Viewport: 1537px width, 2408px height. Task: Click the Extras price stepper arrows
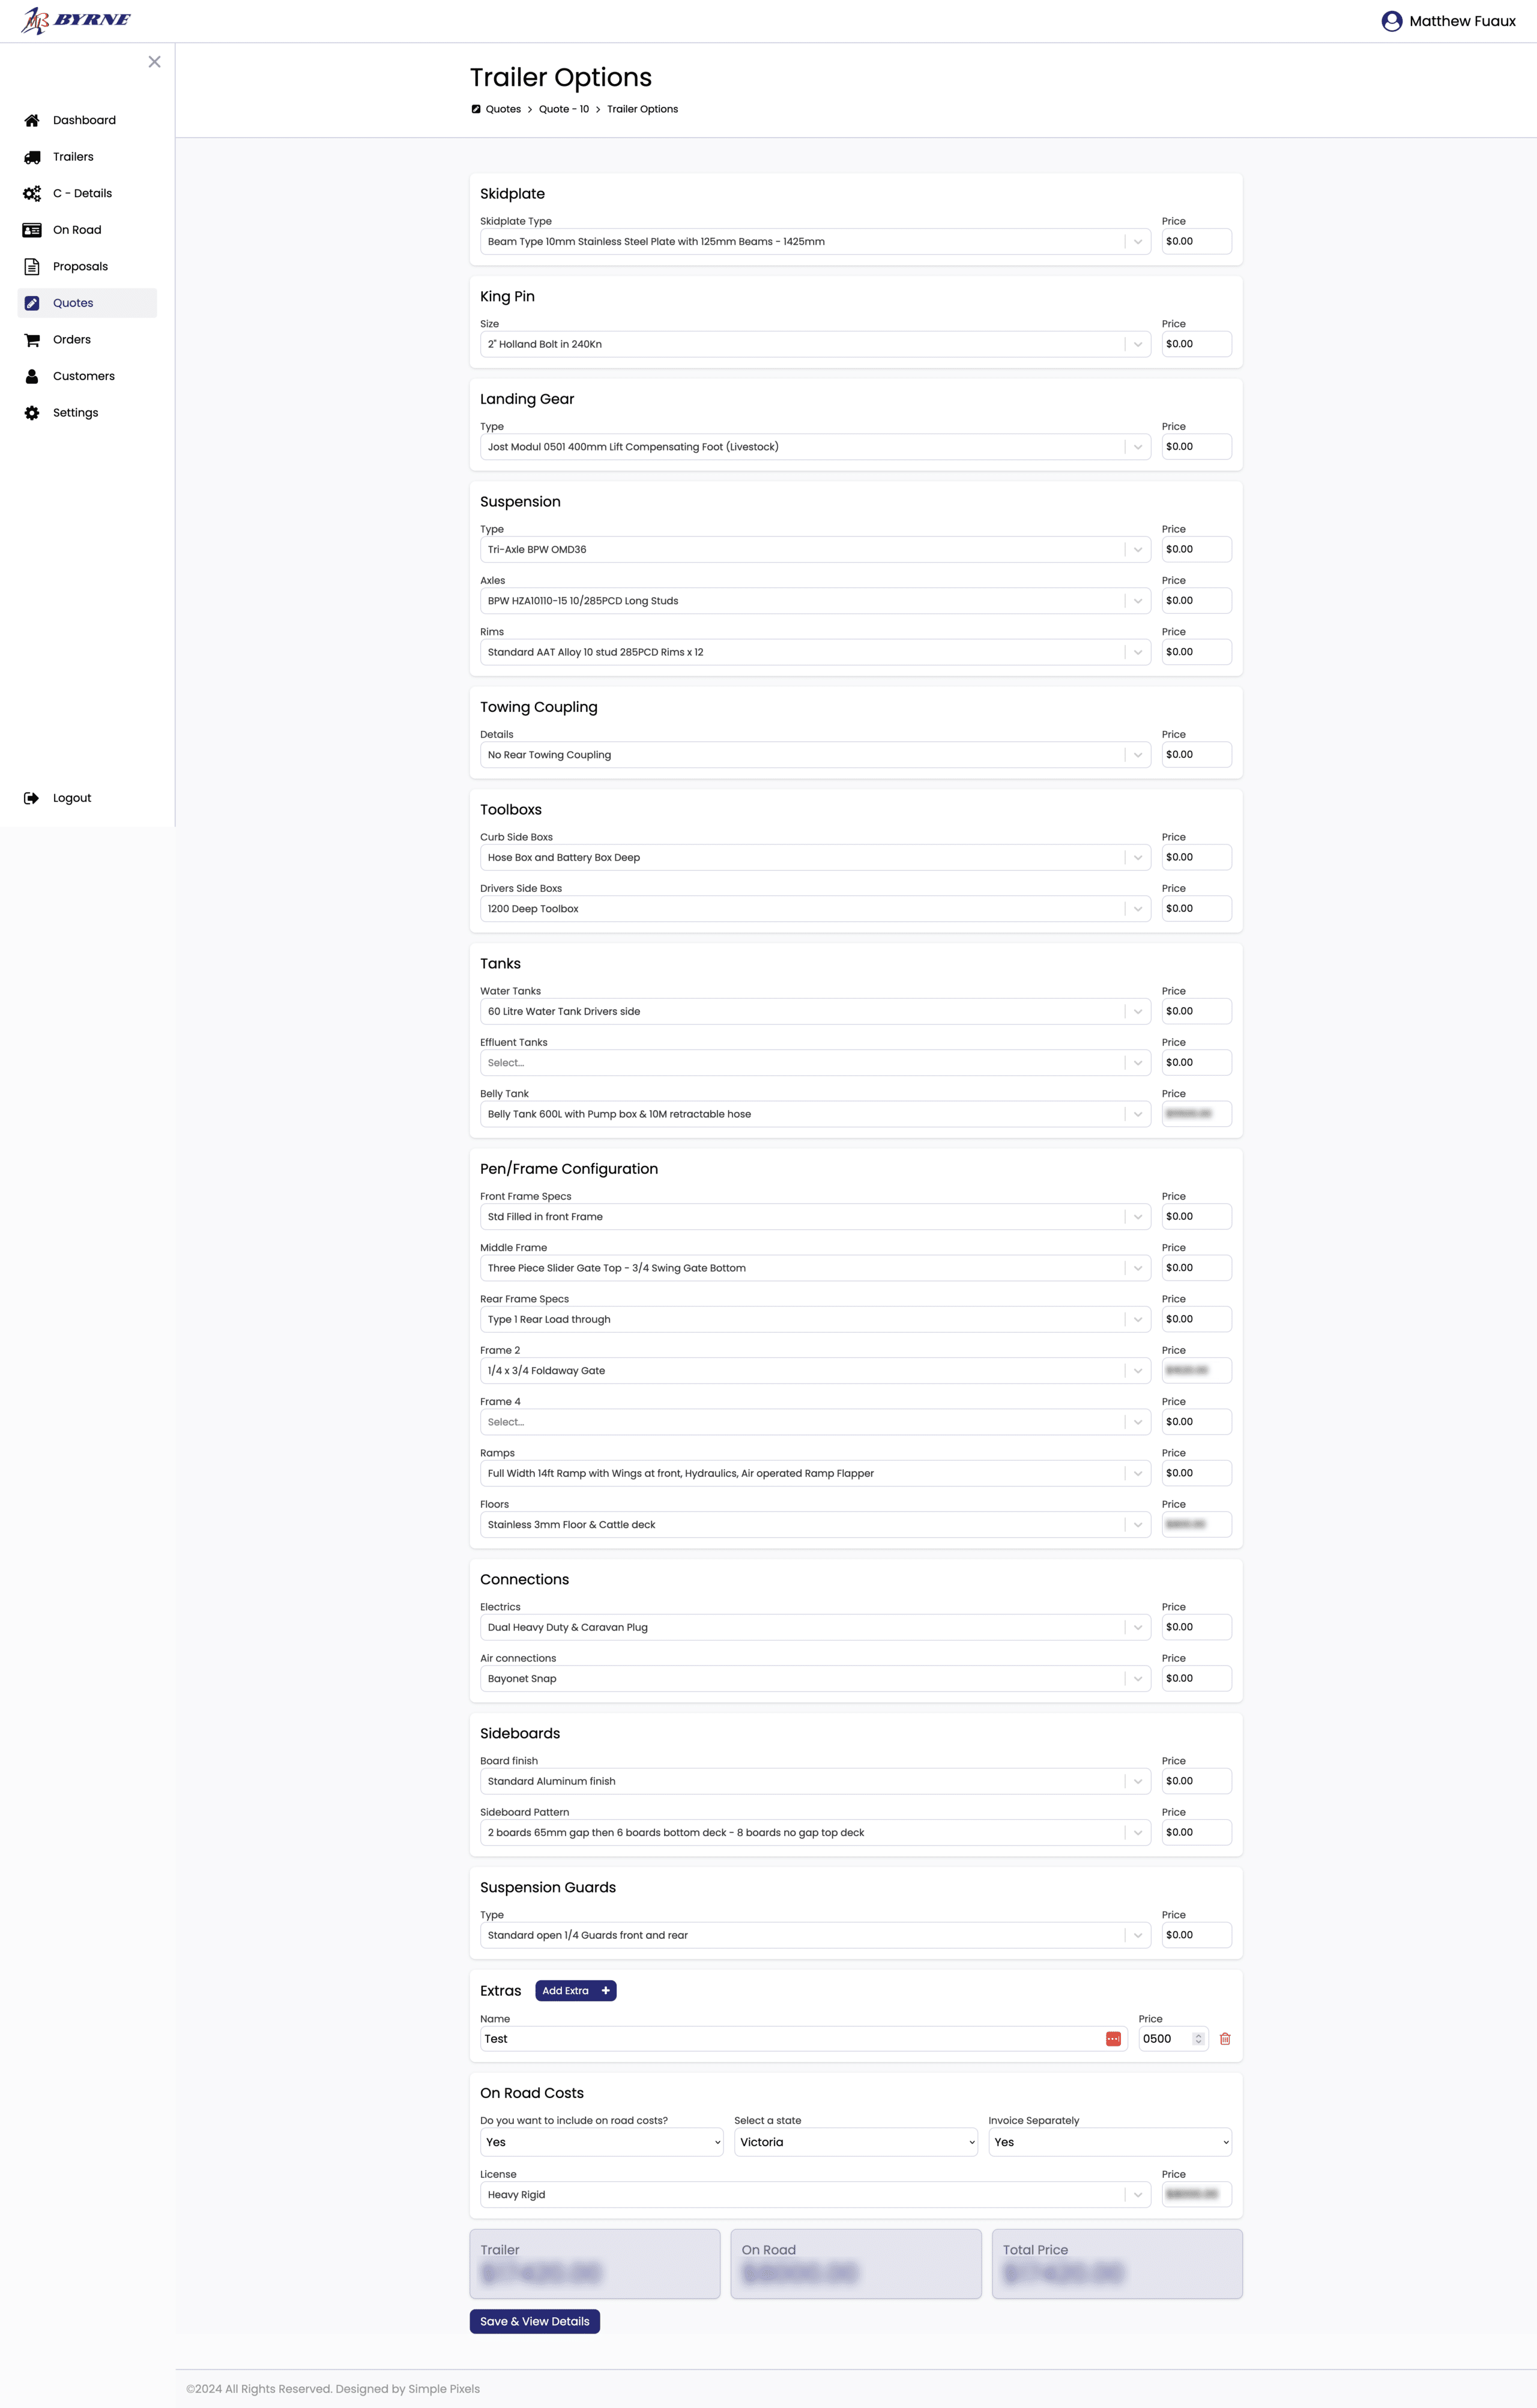(1198, 2039)
